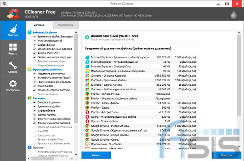Select Система - Файлы журналов Windows result
The image size is (244, 161).
pyautogui.click(x=141, y=89)
